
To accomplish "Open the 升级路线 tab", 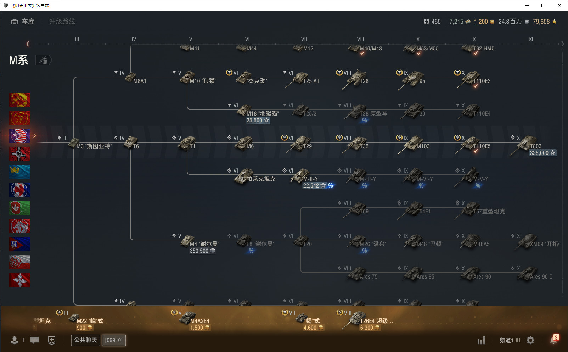I will (62, 22).
